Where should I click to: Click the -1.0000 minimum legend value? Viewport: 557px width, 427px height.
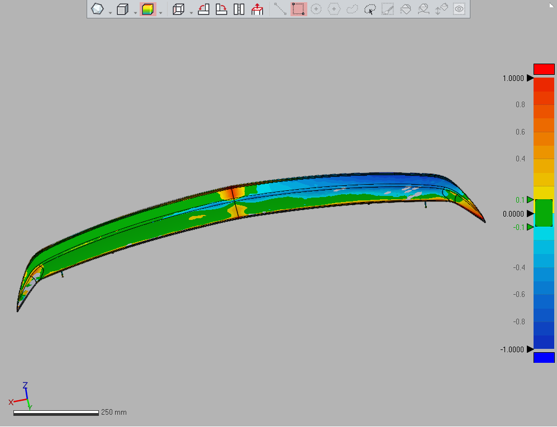[512, 349]
